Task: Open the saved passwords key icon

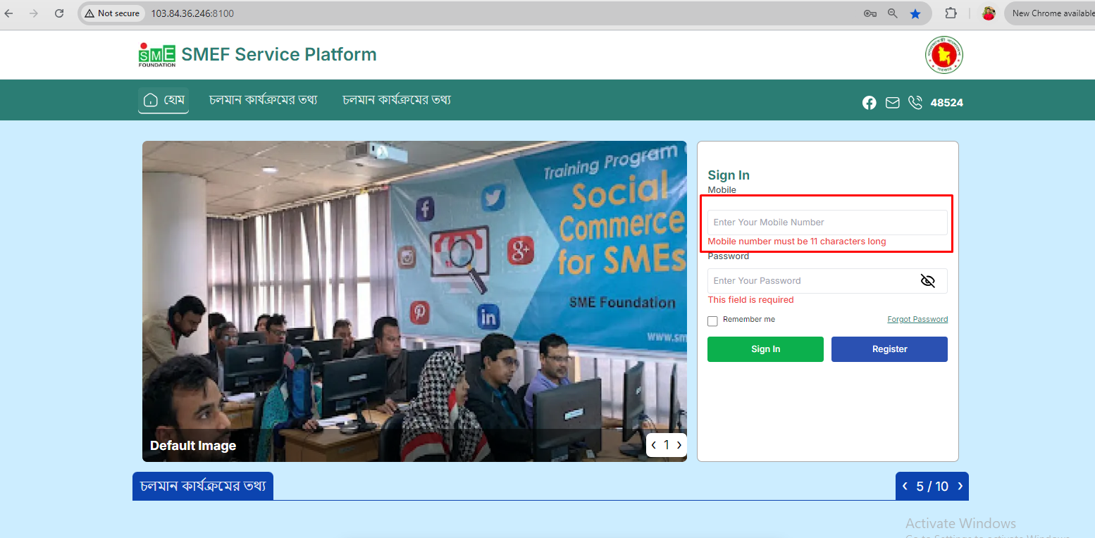Action: click(x=870, y=13)
